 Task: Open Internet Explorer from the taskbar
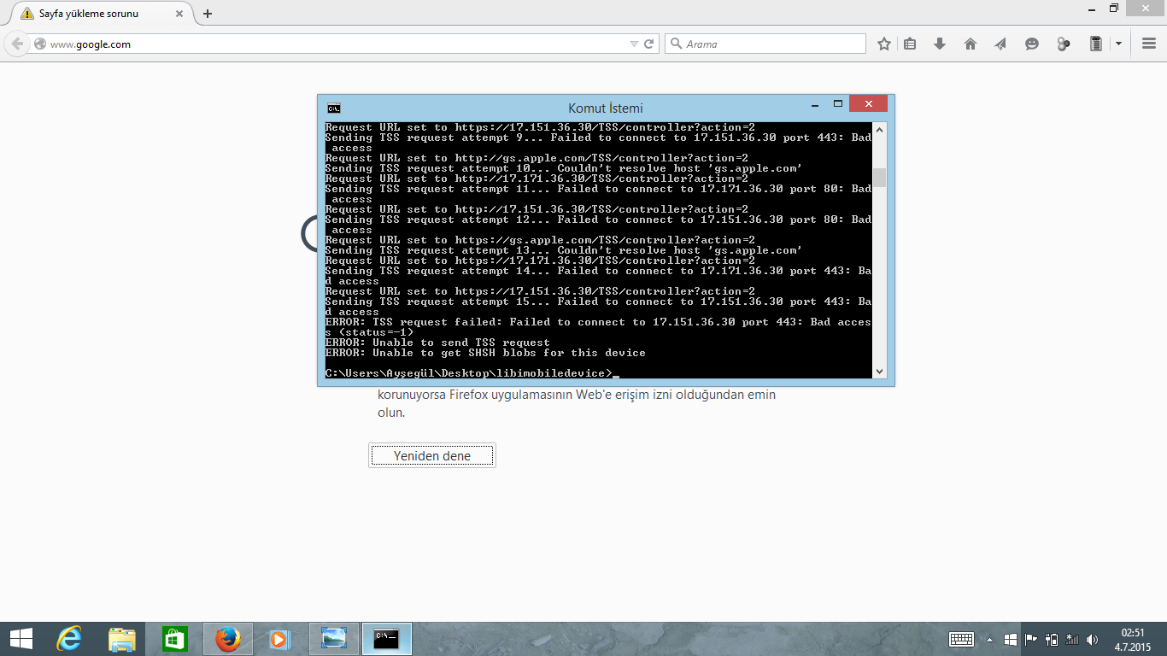(x=69, y=639)
